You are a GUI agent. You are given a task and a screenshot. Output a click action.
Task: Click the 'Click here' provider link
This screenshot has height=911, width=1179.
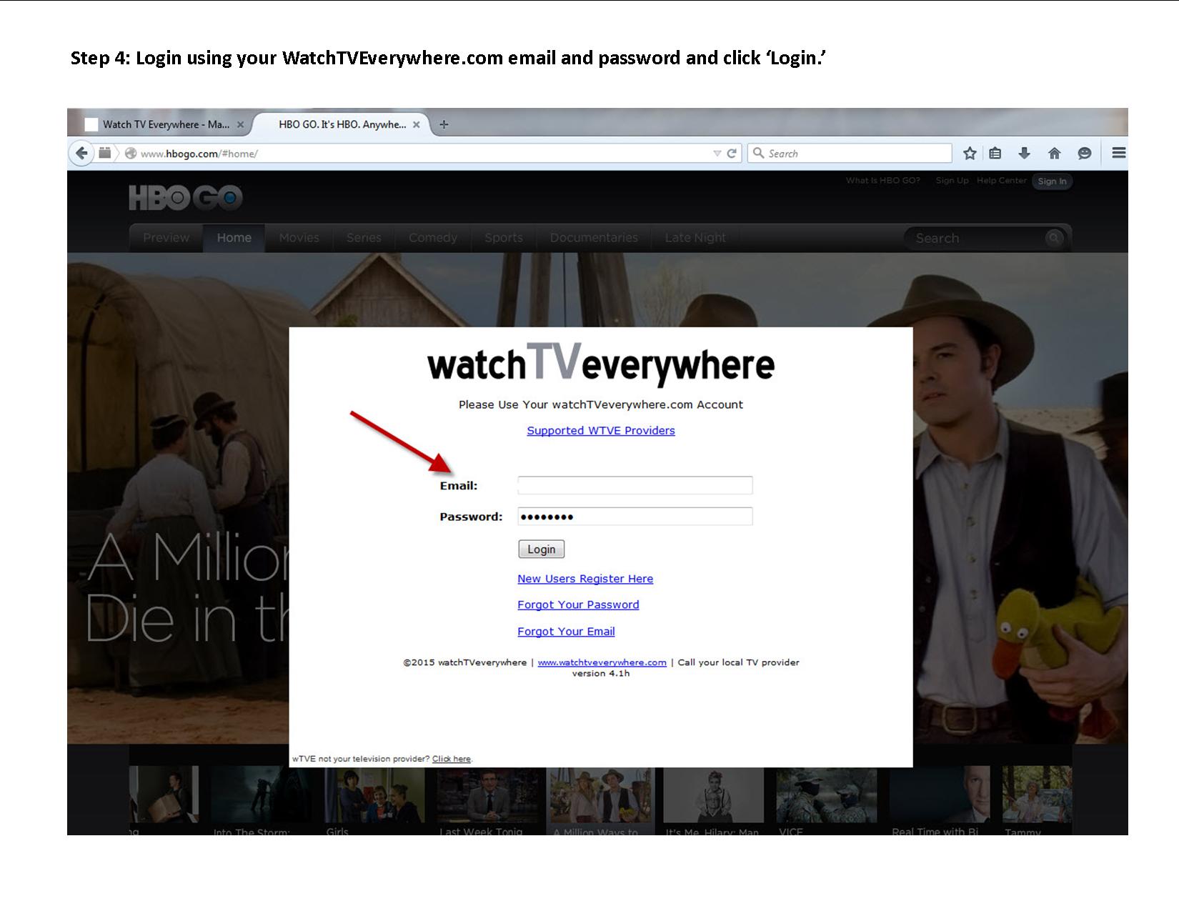point(452,759)
